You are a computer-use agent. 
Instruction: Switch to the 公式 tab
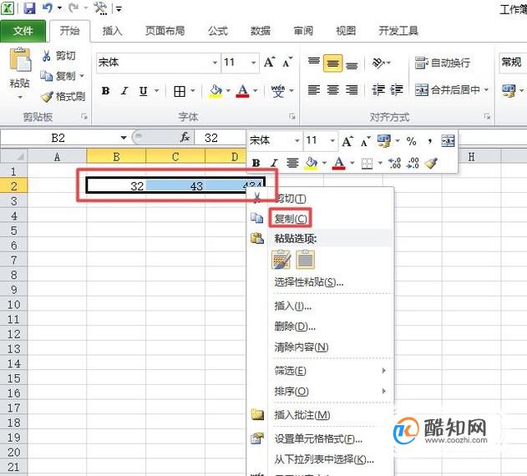coord(217,31)
